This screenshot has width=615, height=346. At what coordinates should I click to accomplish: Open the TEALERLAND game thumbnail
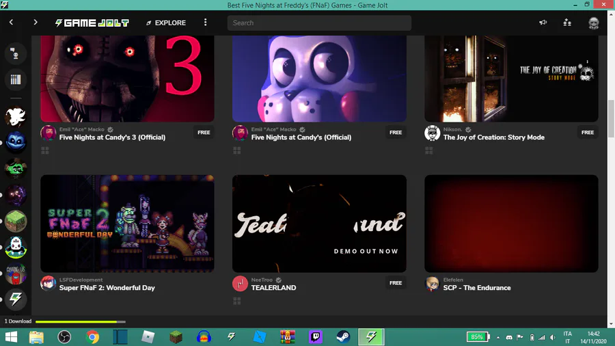tap(319, 224)
